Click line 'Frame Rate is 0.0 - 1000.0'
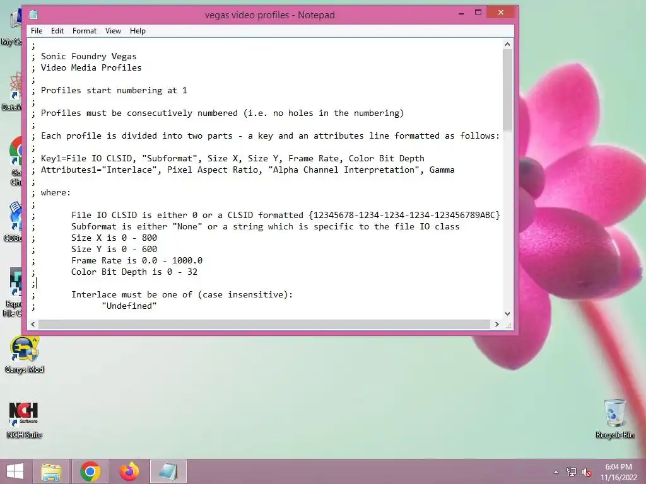 click(137, 260)
